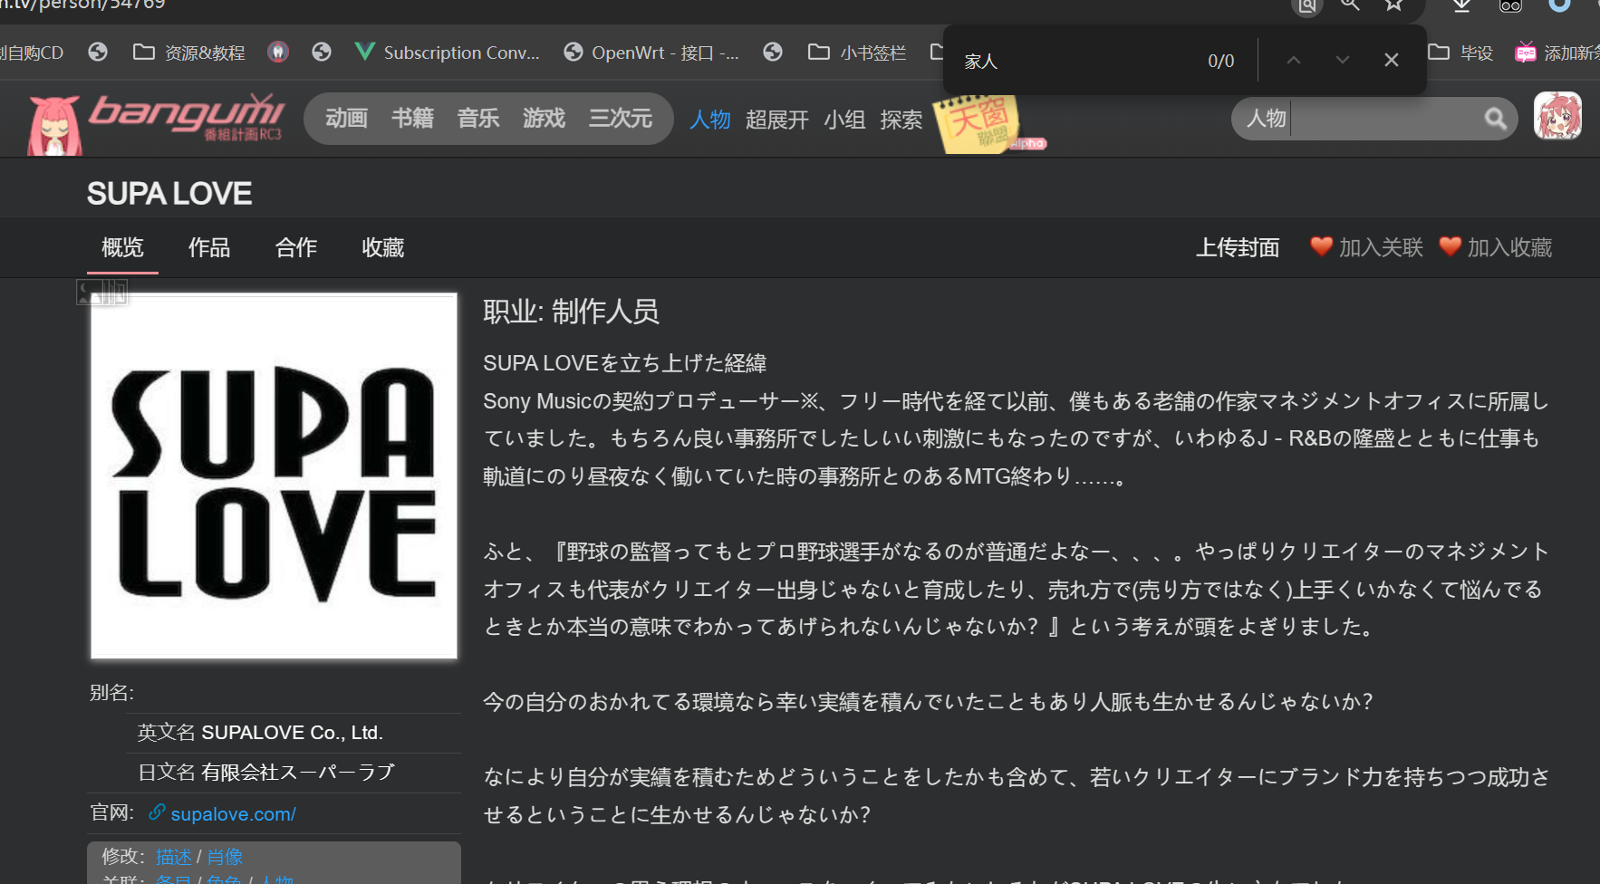The width and height of the screenshot is (1600, 884).
Task: Click the 英文名 SUPALOVE Co., Ltd. row
Action: pyautogui.click(x=294, y=732)
